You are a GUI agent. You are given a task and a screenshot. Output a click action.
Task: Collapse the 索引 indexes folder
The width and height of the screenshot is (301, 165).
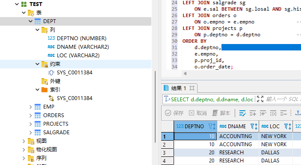(38, 90)
